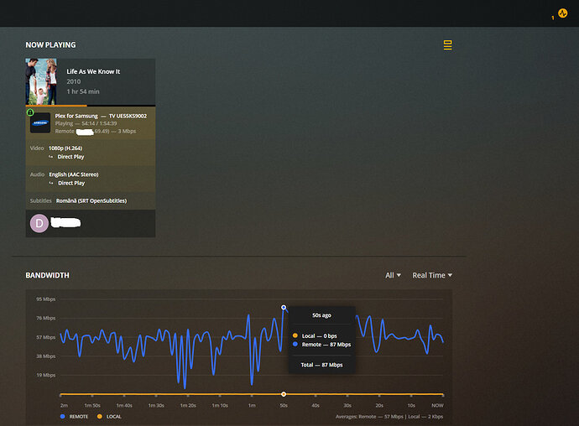Image resolution: width=579 pixels, height=426 pixels.
Task: Click the Română (SRT OpenSubtitles) subtitle text
Action: (91, 200)
